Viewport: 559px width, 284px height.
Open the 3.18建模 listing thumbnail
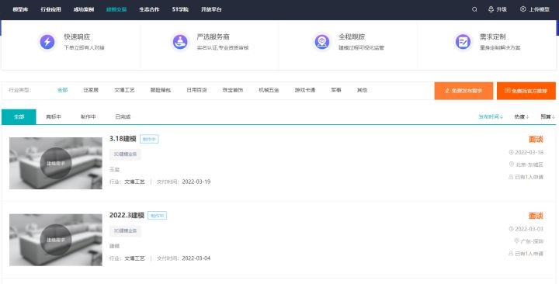pos(56,163)
